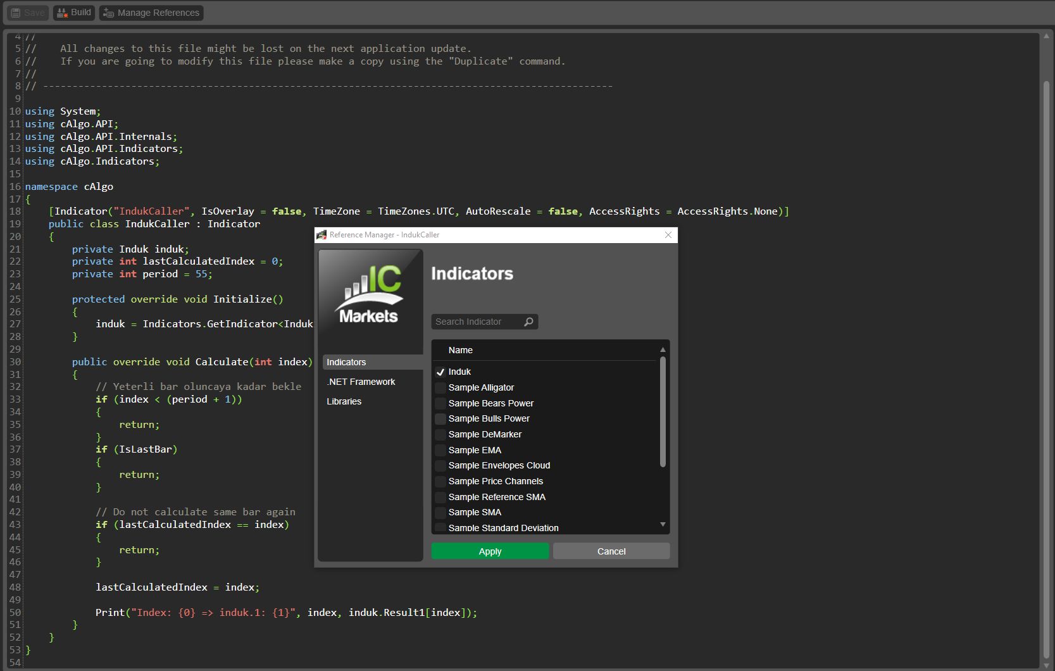Image resolution: width=1055 pixels, height=671 pixels.
Task: Click indicator list scroll-down arrow
Action: [663, 524]
